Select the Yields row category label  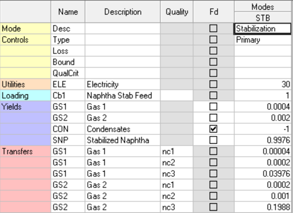[25, 107]
